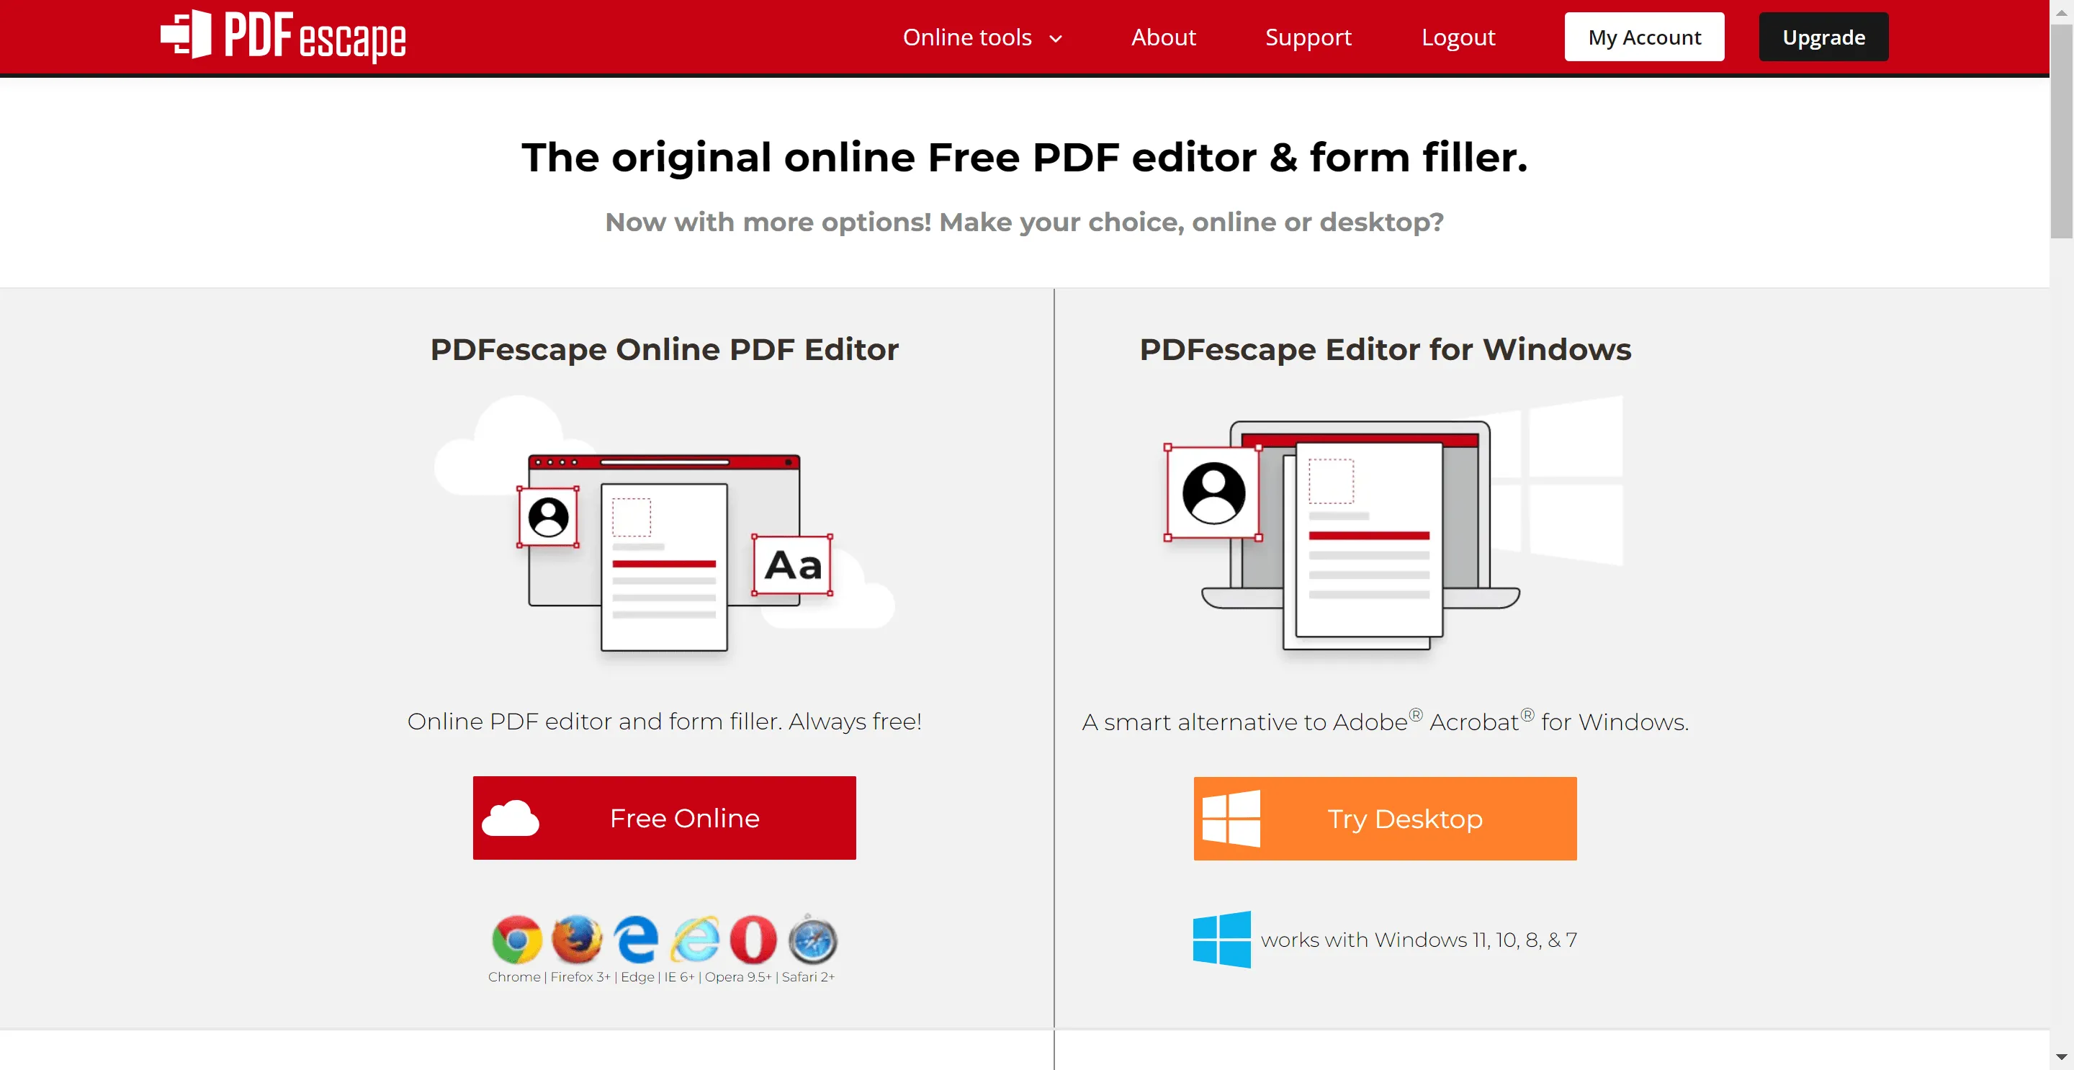Open the Online tools menu
The width and height of the screenshot is (2074, 1070).
click(x=982, y=37)
